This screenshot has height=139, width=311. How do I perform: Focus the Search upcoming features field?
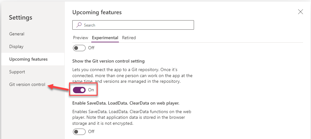tap(136, 25)
